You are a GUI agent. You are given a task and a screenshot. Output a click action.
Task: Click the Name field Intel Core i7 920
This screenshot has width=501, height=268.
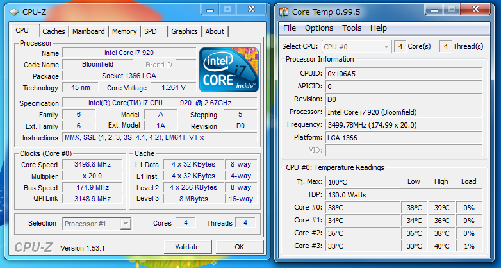[129, 53]
